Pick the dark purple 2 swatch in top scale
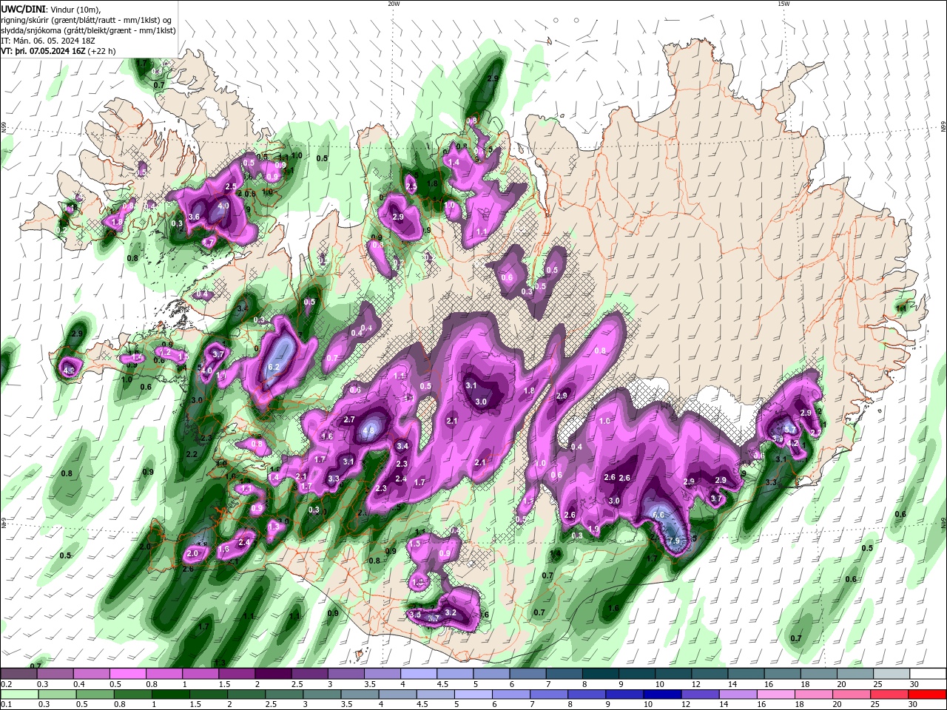The width and height of the screenshot is (947, 710). (272, 673)
